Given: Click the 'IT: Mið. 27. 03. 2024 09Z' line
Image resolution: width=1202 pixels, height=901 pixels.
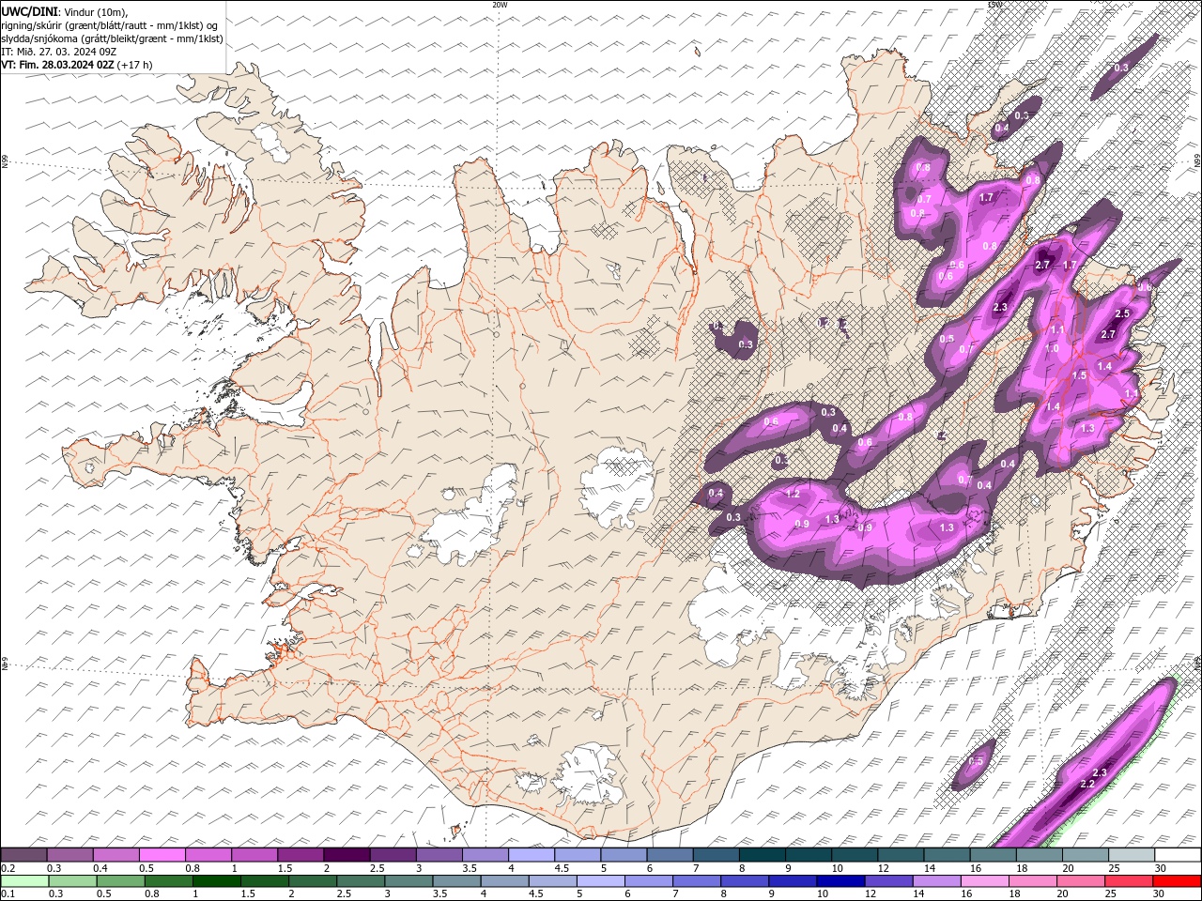Looking at the screenshot, I should click(x=58, y=52).
